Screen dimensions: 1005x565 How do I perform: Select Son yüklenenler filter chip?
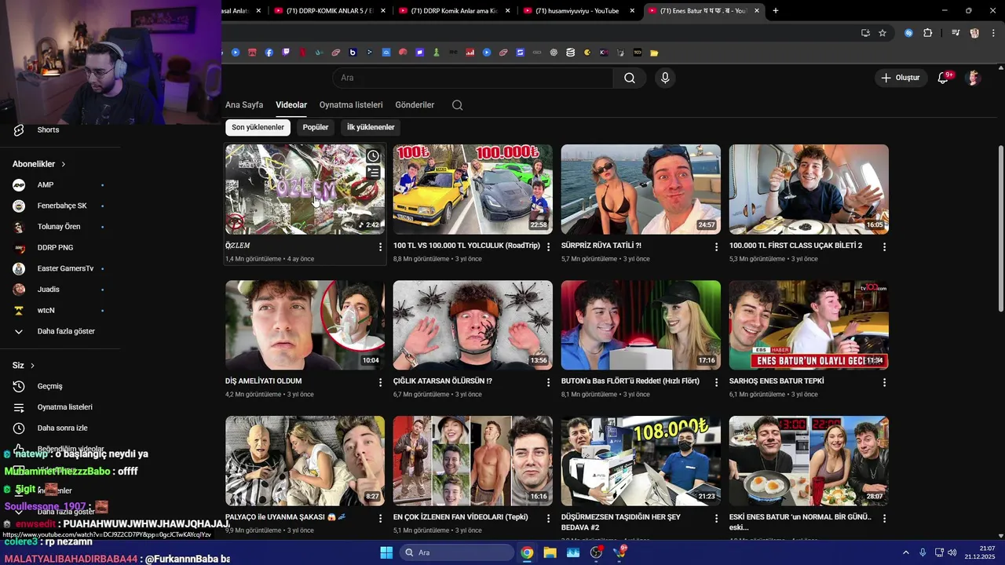pos(258,127)
